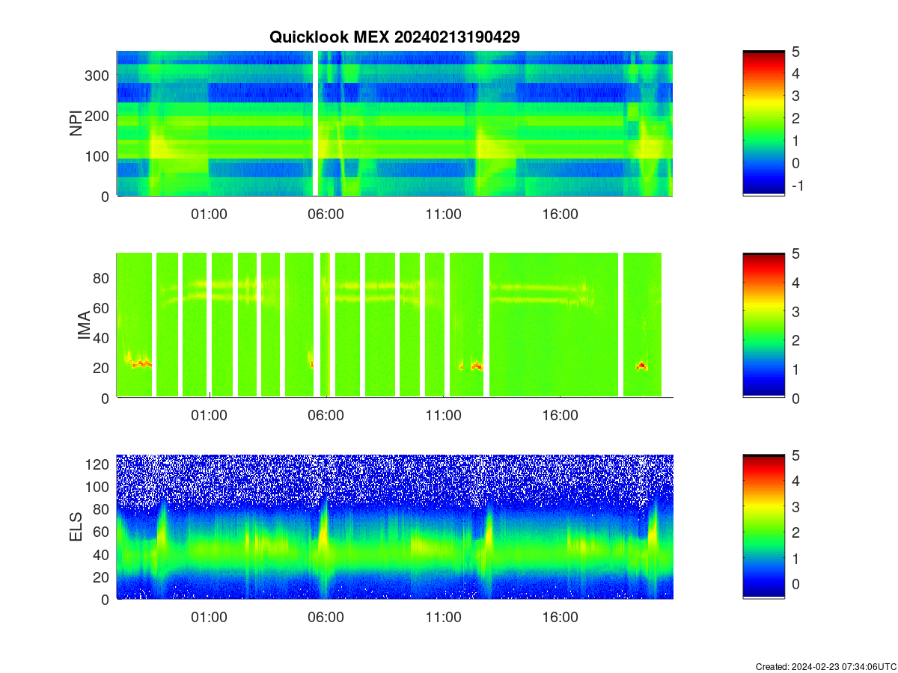Click the ELS y-axis label
898x673 pixels.
pyautogui.click(x=76, y=527)
